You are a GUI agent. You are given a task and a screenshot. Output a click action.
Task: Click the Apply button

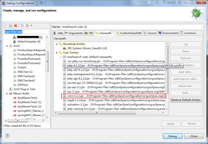click(x=171, y=124)
